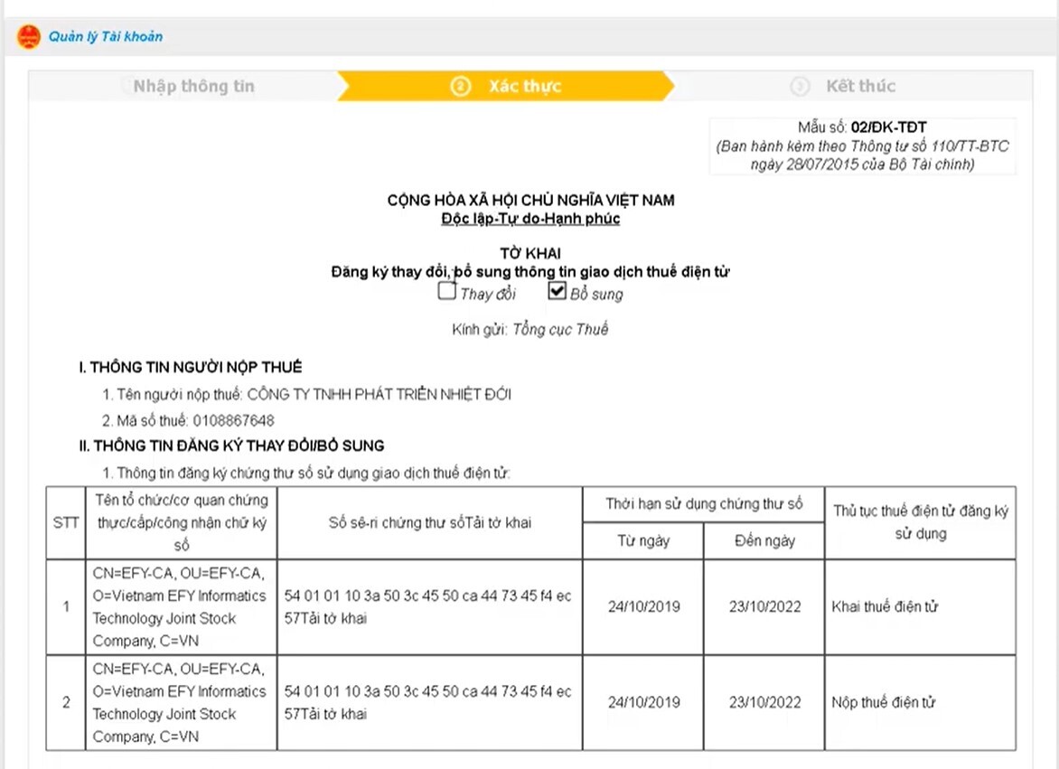Viewport: 1059px width, 769px height.
Task: Select the Xác thực step tab
Action: (x=505, y=87)
